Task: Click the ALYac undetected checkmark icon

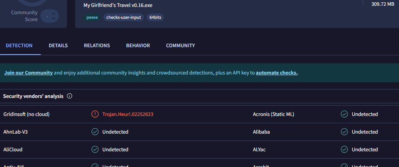Action: pyautogui.click(x=344, y=149)
